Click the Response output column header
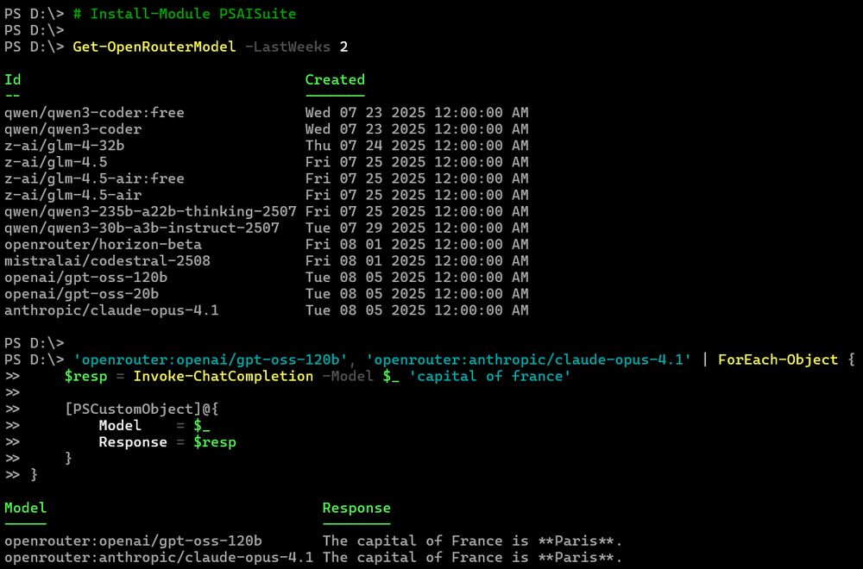 356,508
